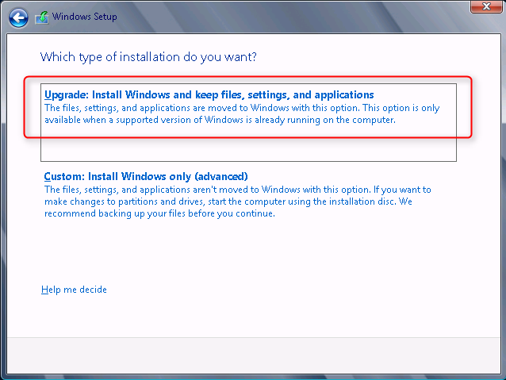Viewport: 506px width, 380px height.
Task: Click the empty title bar area
Action: (290, 17)
